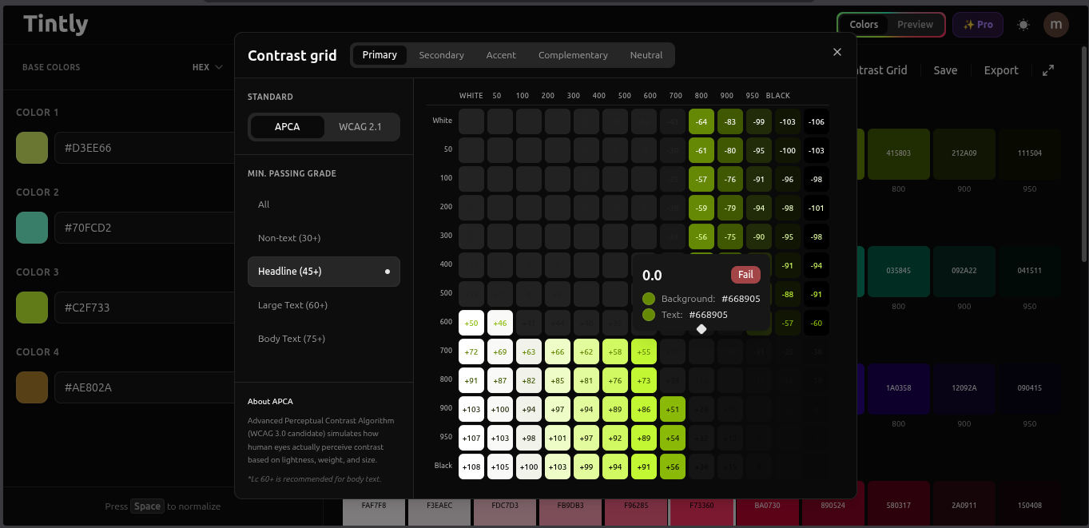Choose Non-text (30+) passing grade
The image size is (1089, 528).
click(324, 238)
